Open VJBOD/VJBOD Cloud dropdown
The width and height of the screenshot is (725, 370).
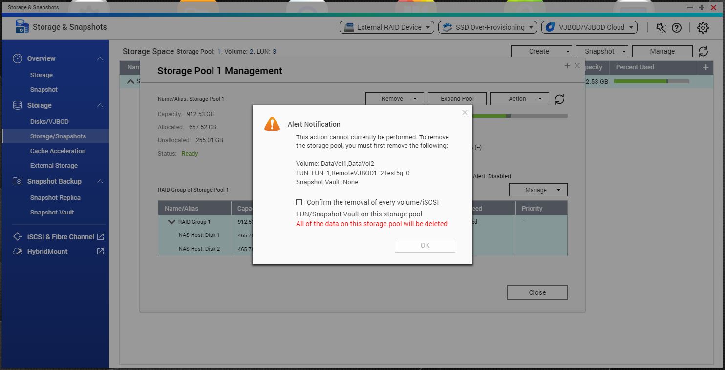point(589,27)
